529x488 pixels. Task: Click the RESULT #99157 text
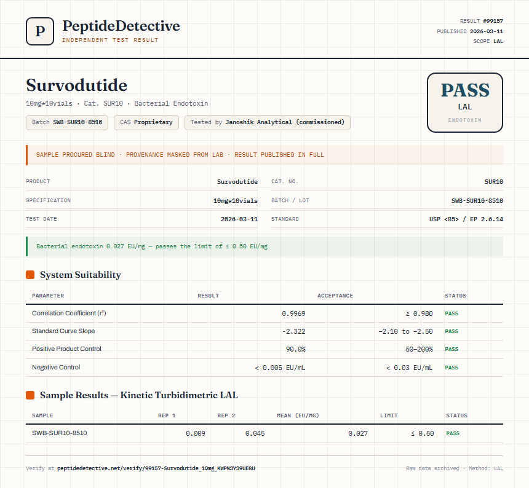482,21
